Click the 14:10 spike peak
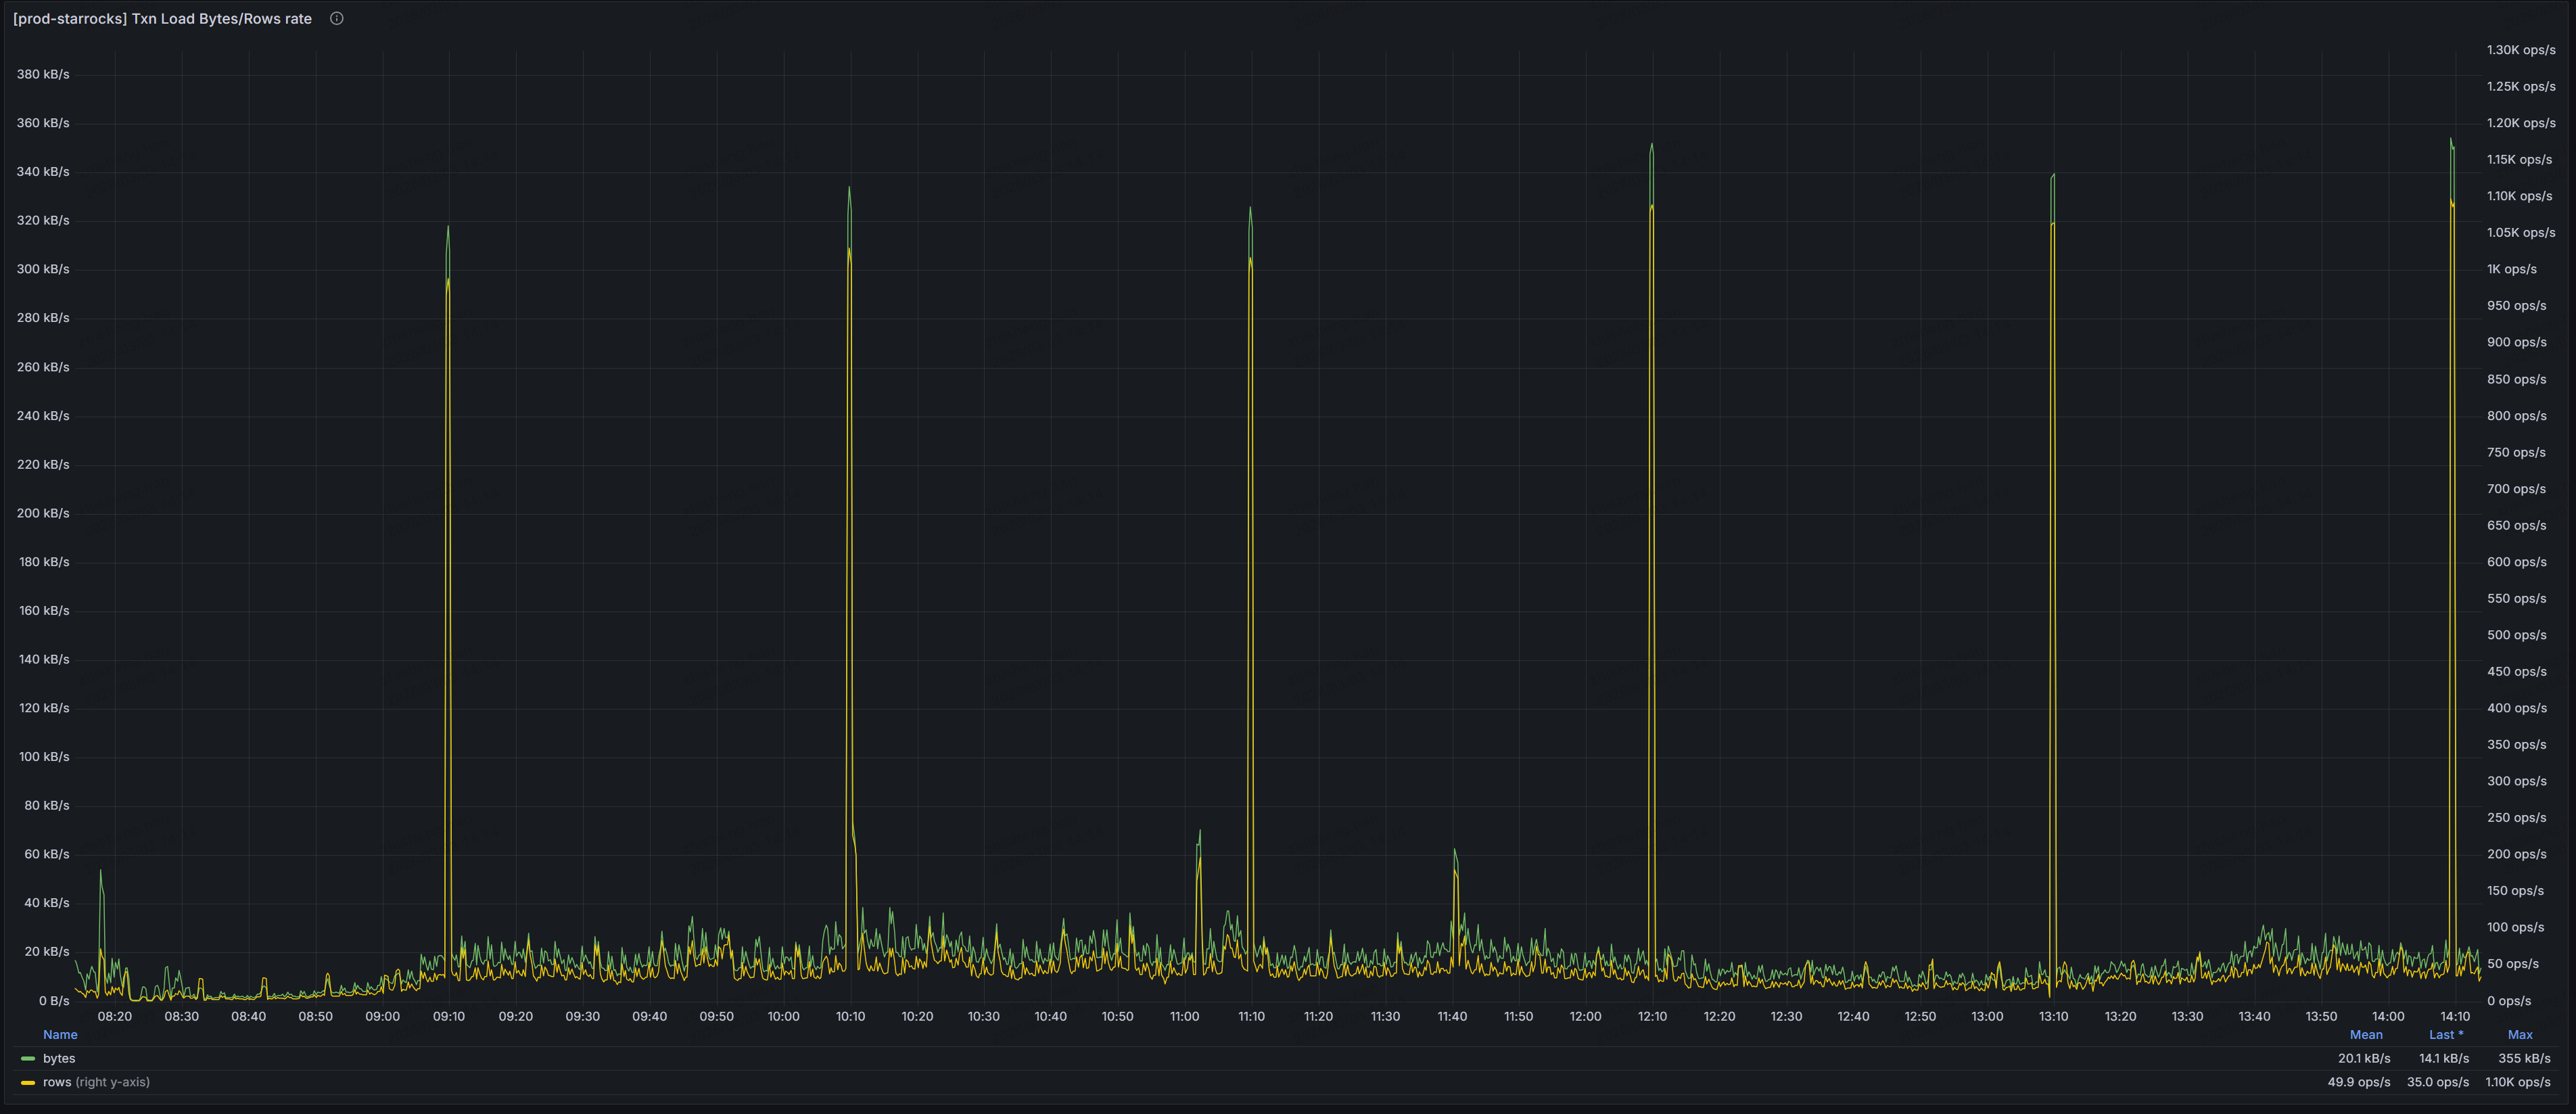This screenshot has width=2576, height=1114. click(2451, 141)
